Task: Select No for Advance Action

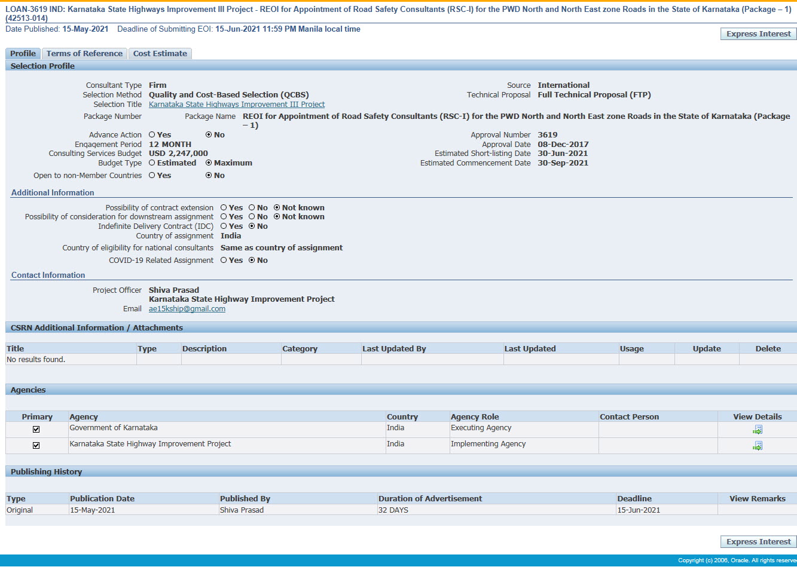Action: click(209, 135)
